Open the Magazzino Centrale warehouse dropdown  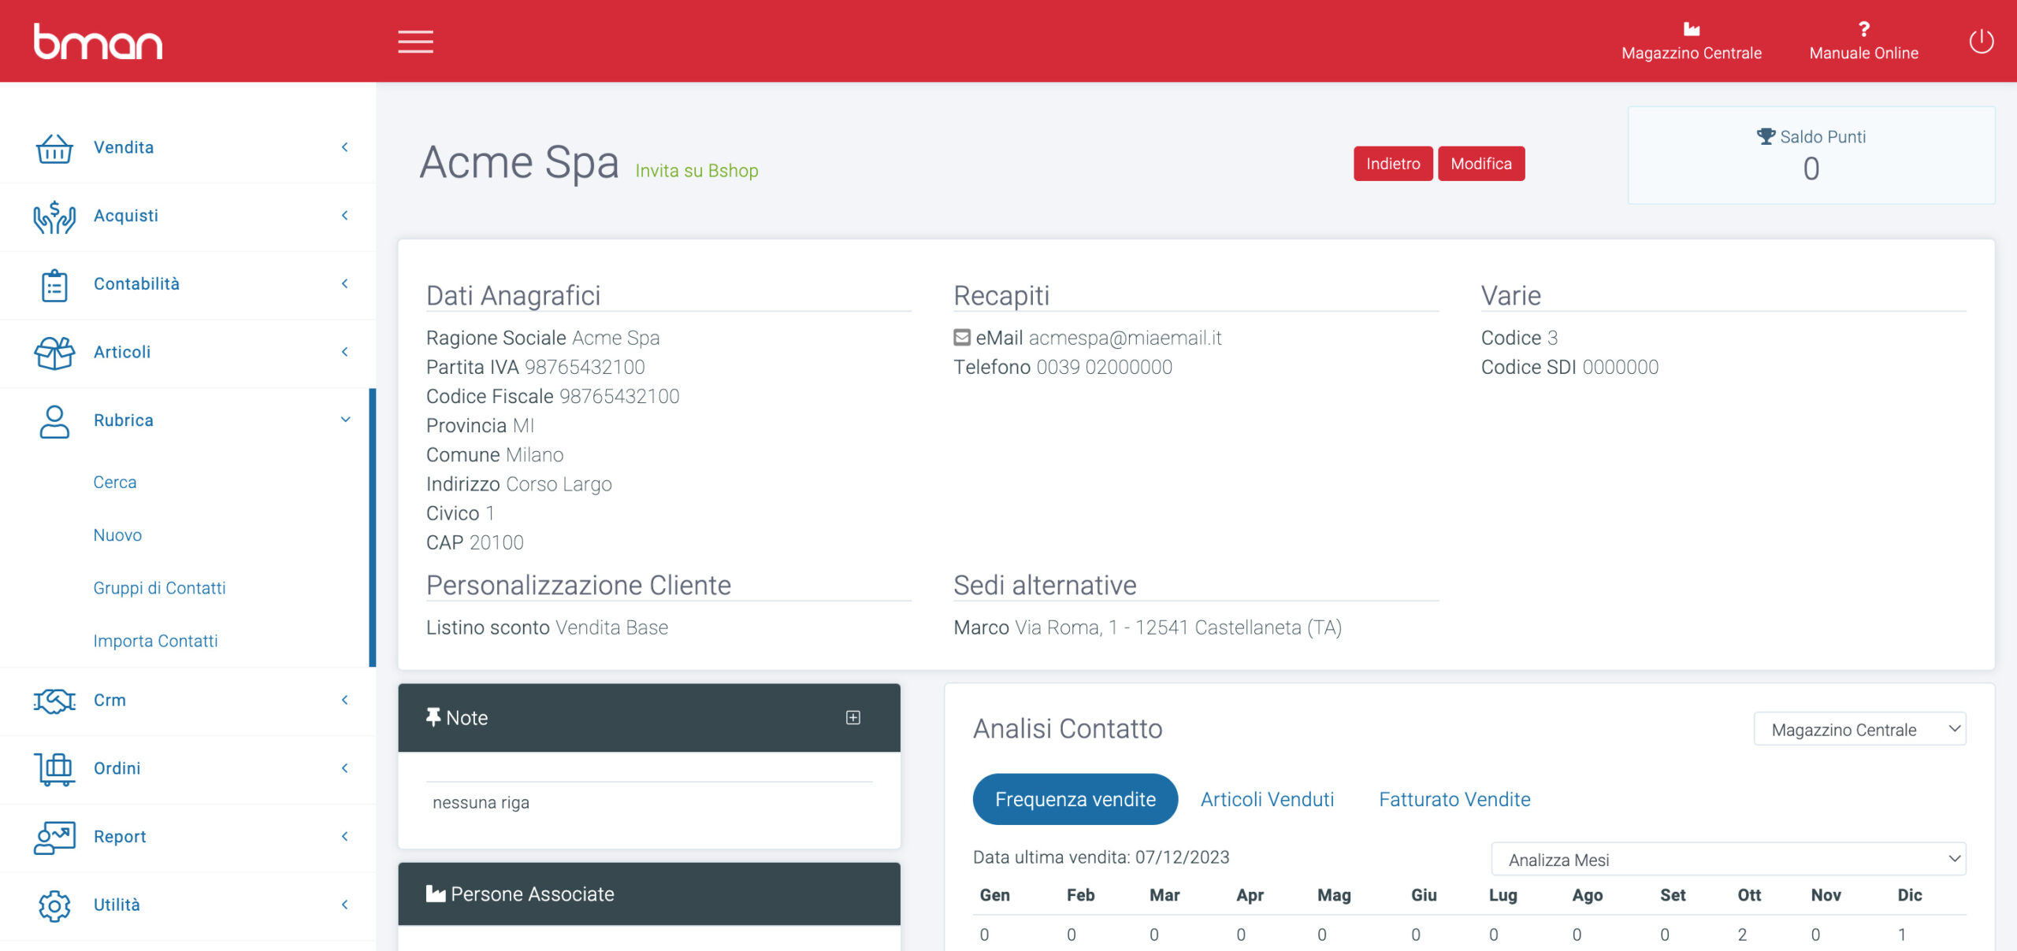pyautogui.click(x=1859, y=729)
